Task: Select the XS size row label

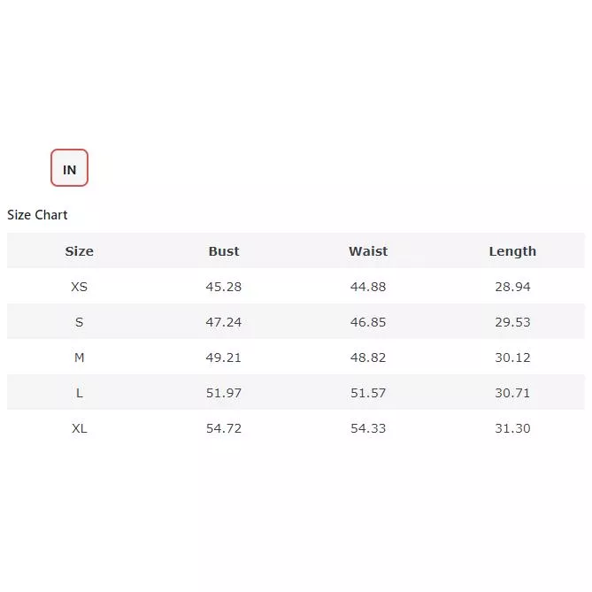Action: click(79, 287)
